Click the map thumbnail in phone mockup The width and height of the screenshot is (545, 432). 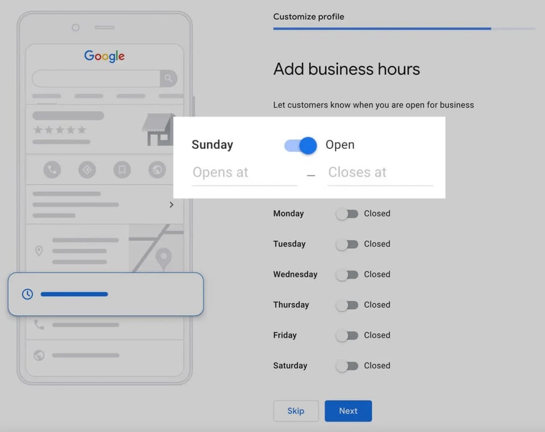(x=156, y=248)
